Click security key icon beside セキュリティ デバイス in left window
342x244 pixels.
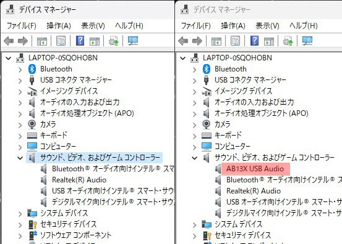(33, 224)
